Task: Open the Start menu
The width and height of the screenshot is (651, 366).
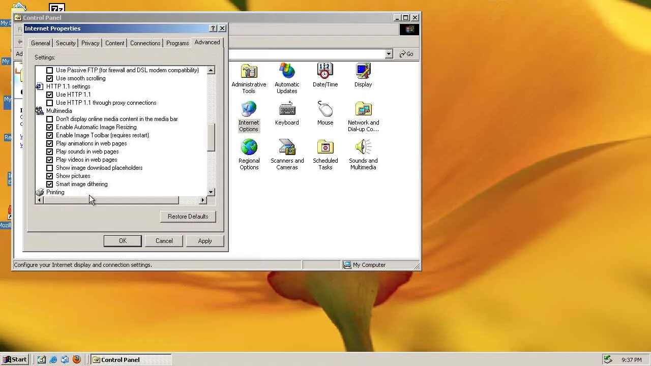Action: click(16, 359)
